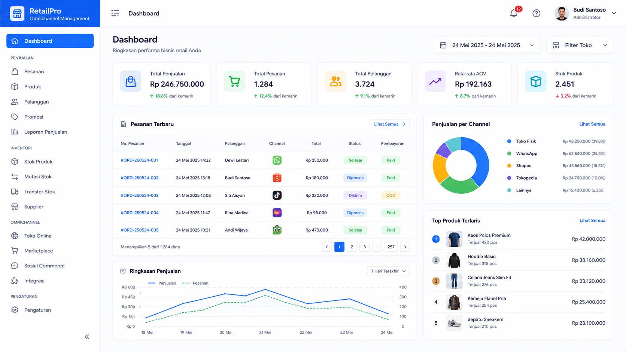626x352 pixels.
Task: Click the Lazada channel icon for Rina Marlina
Action: point(277,212)
